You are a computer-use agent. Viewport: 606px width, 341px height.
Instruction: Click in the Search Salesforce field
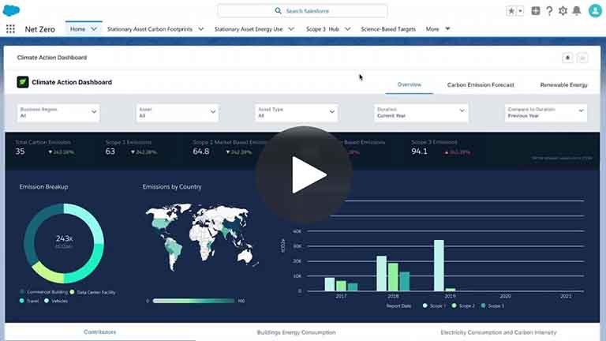302,11
